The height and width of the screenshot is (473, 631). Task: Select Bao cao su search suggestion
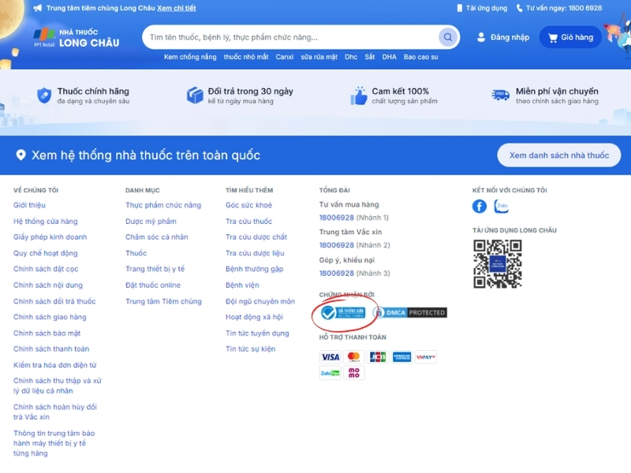421,57
